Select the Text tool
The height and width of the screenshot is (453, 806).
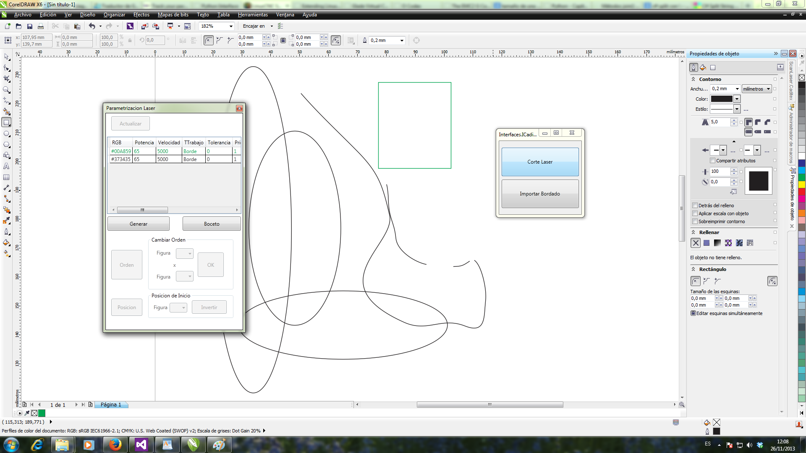click(x=7, y=166)
